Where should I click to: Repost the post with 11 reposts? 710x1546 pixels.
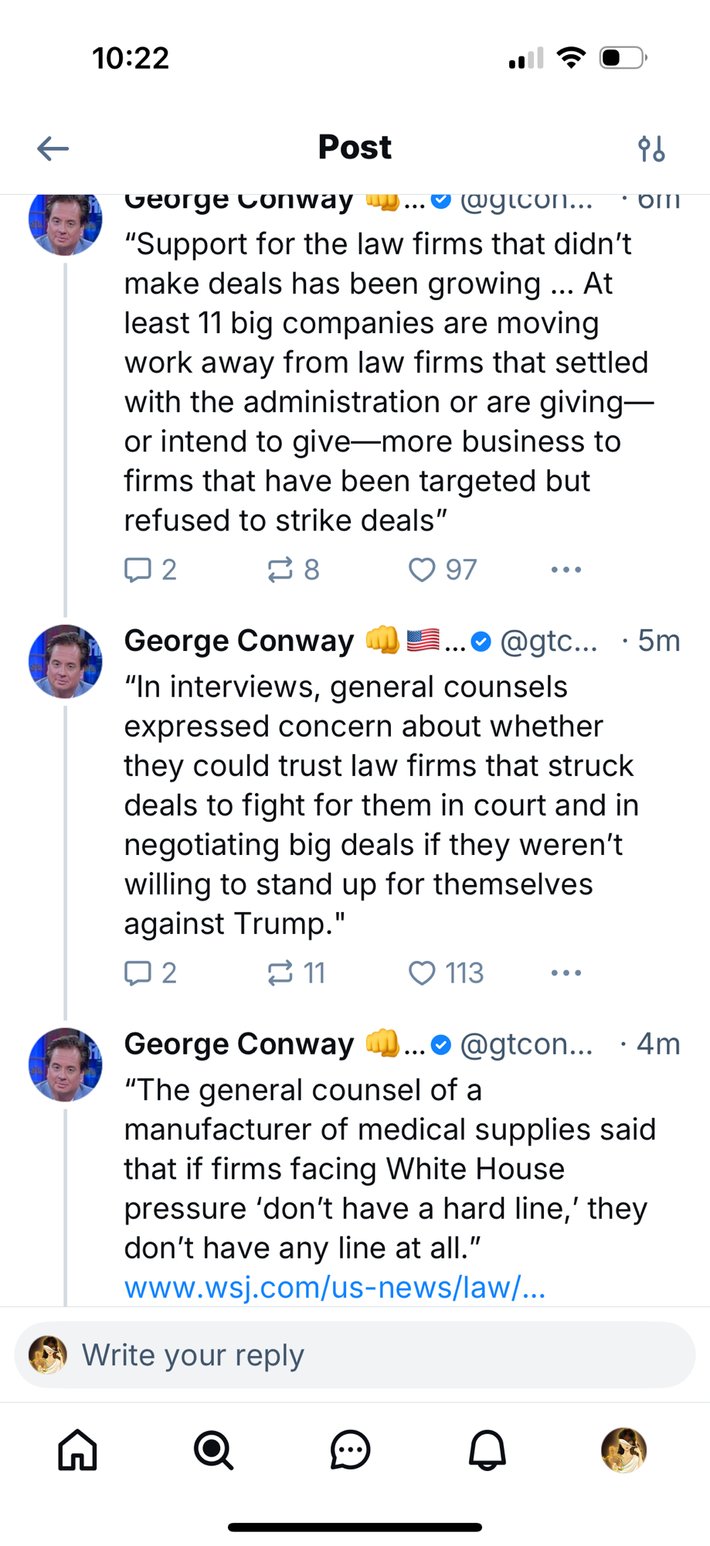click(x=280, y=972)
